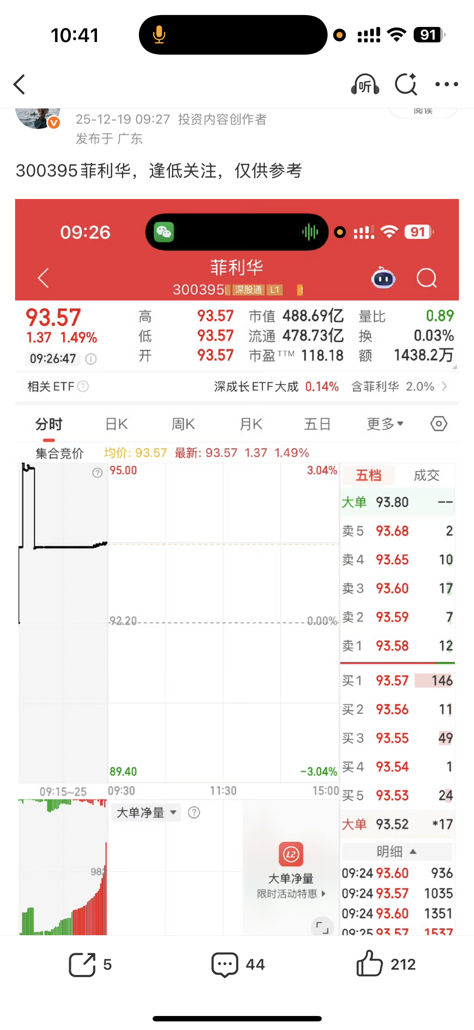Tap the L1 quote level badge

point(275,290)
